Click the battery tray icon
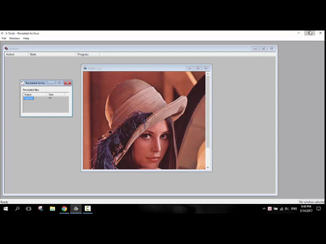 276,209
